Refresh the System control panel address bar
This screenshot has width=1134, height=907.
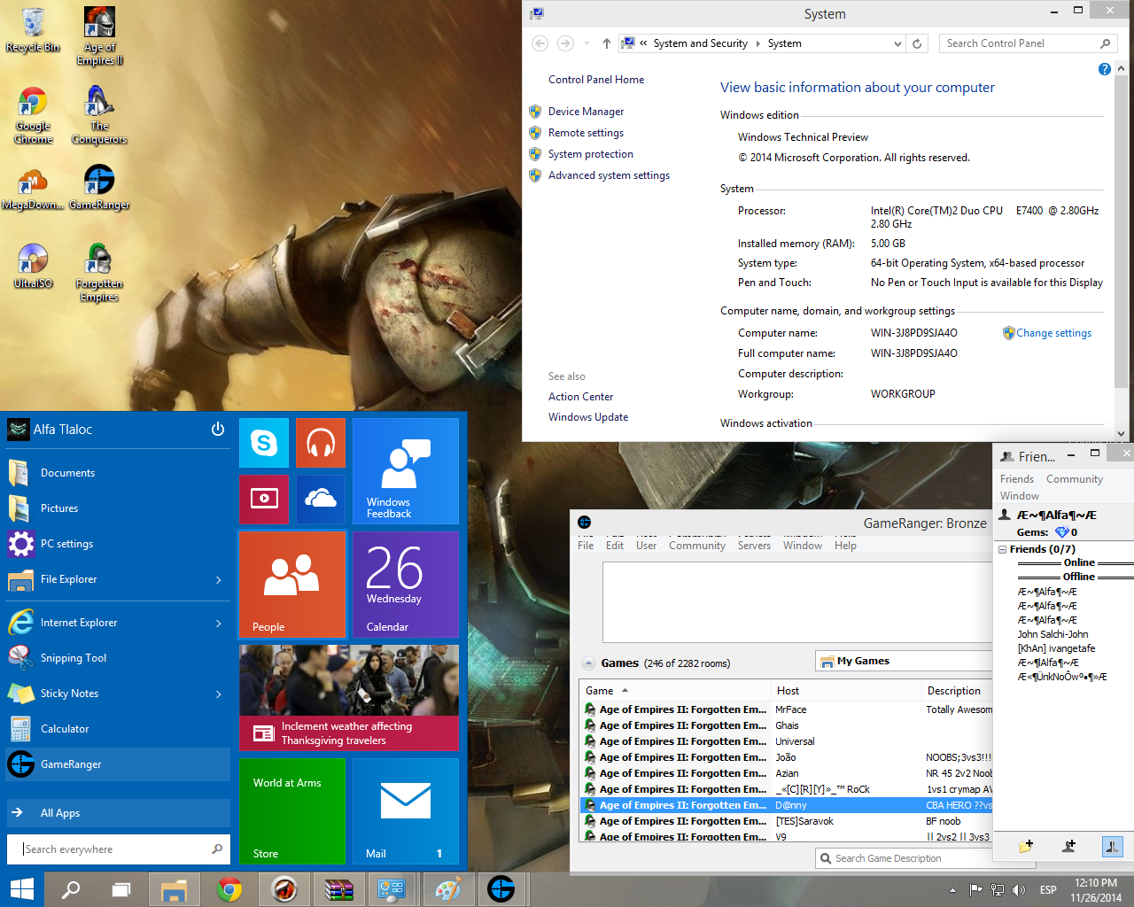917,43
